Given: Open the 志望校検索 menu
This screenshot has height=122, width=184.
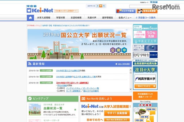Looking at the screenshot, I should click(76, 18).
